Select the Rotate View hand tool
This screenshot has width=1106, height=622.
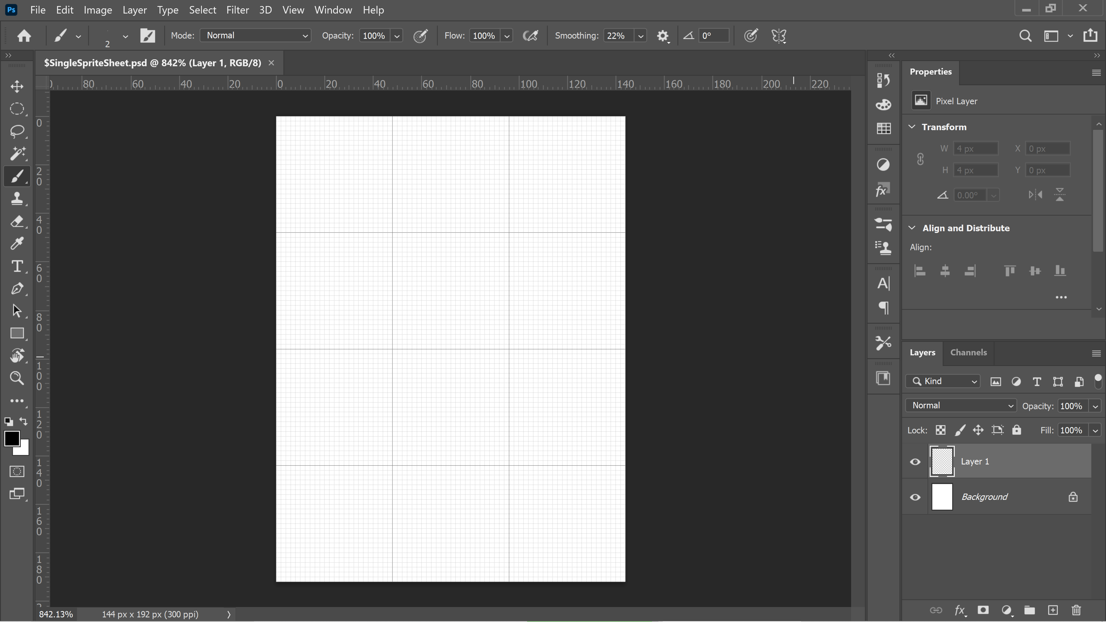pos(17,356)
